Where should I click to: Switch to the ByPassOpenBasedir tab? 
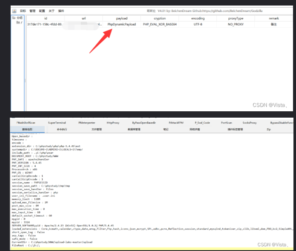pos(144,123)
